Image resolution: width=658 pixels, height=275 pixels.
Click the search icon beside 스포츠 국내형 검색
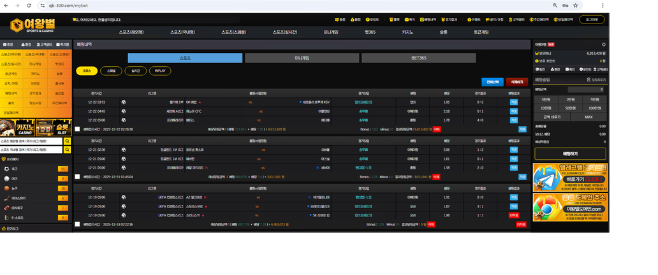pos(67,150)
